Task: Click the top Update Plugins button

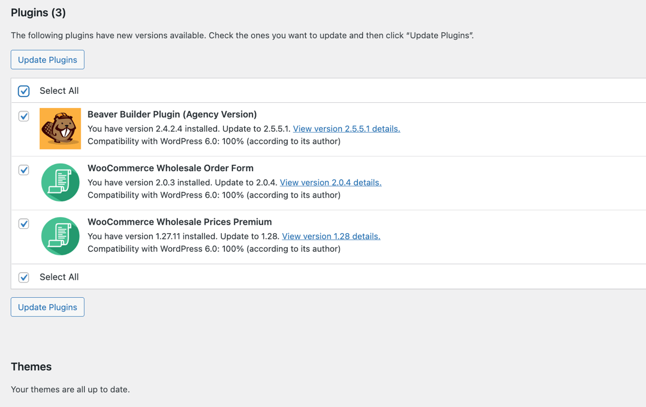Action: pyautogui.click(x=47, y=59)
